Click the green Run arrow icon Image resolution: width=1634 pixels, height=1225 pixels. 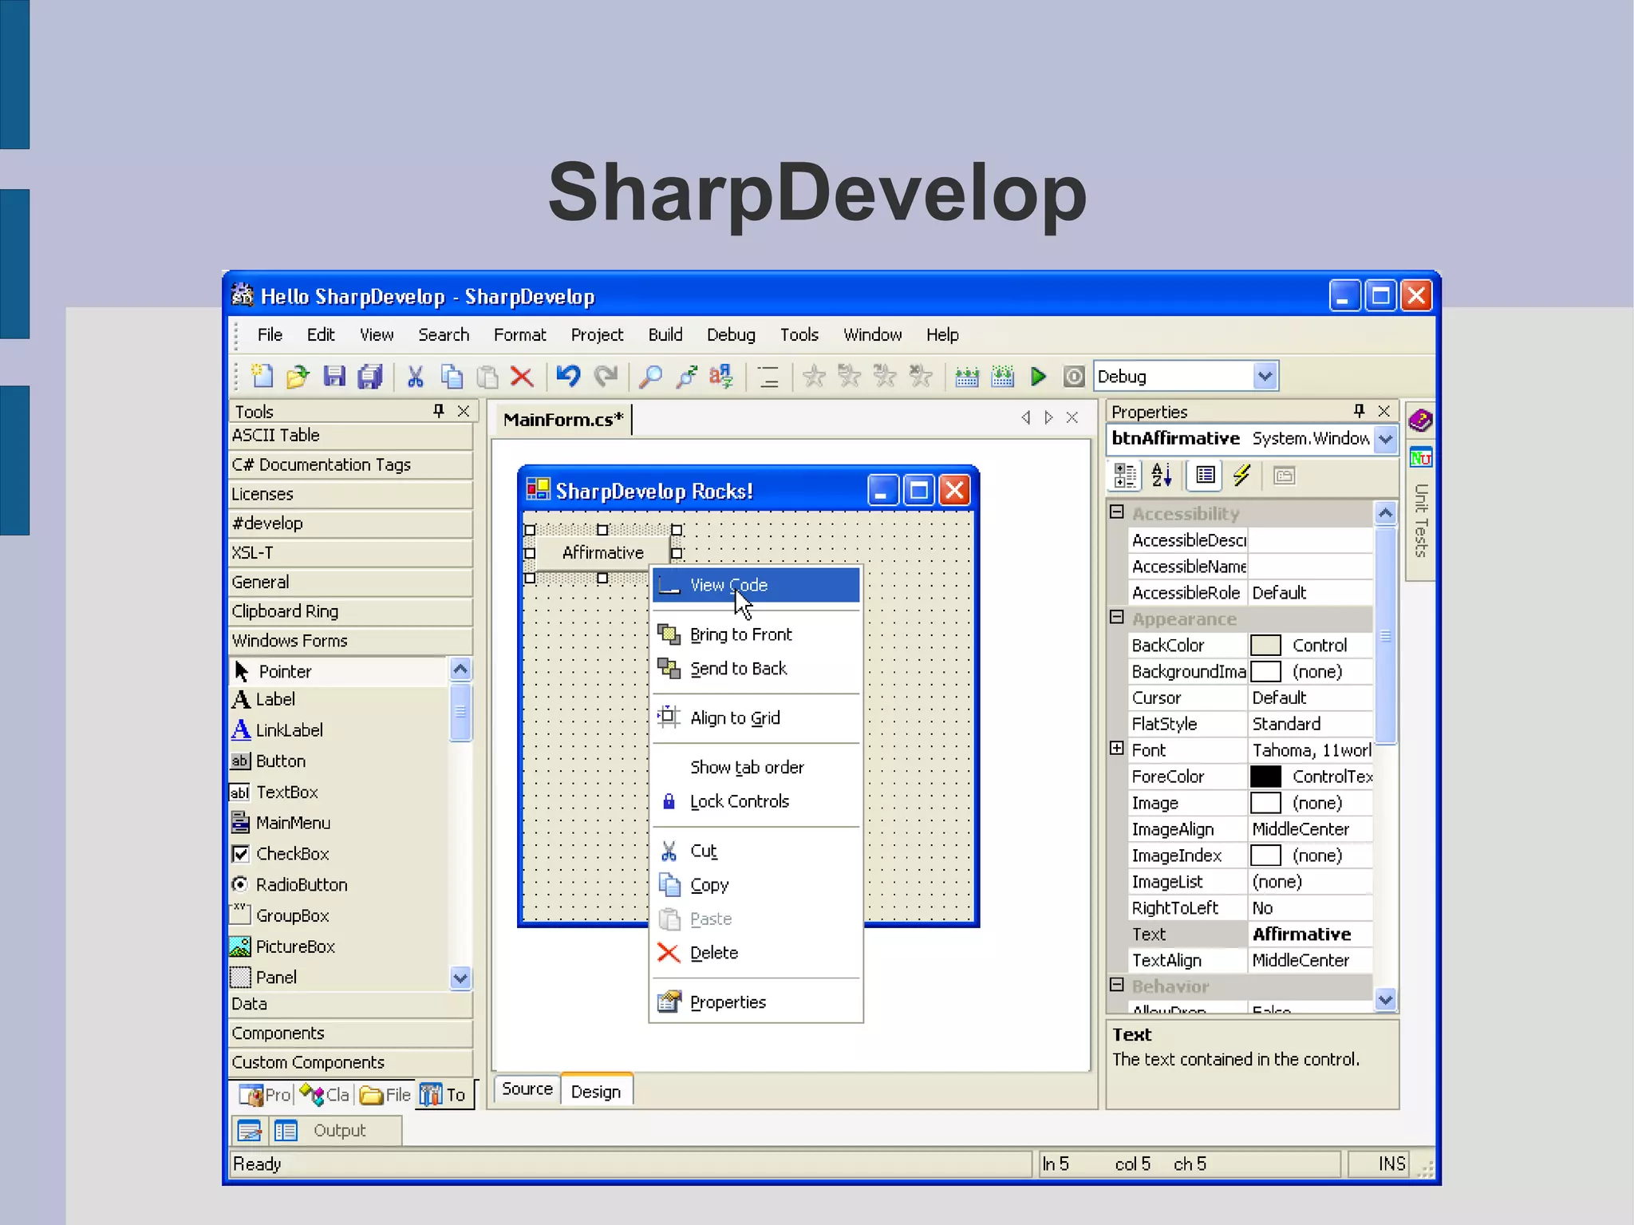[x=1038, y=376]
